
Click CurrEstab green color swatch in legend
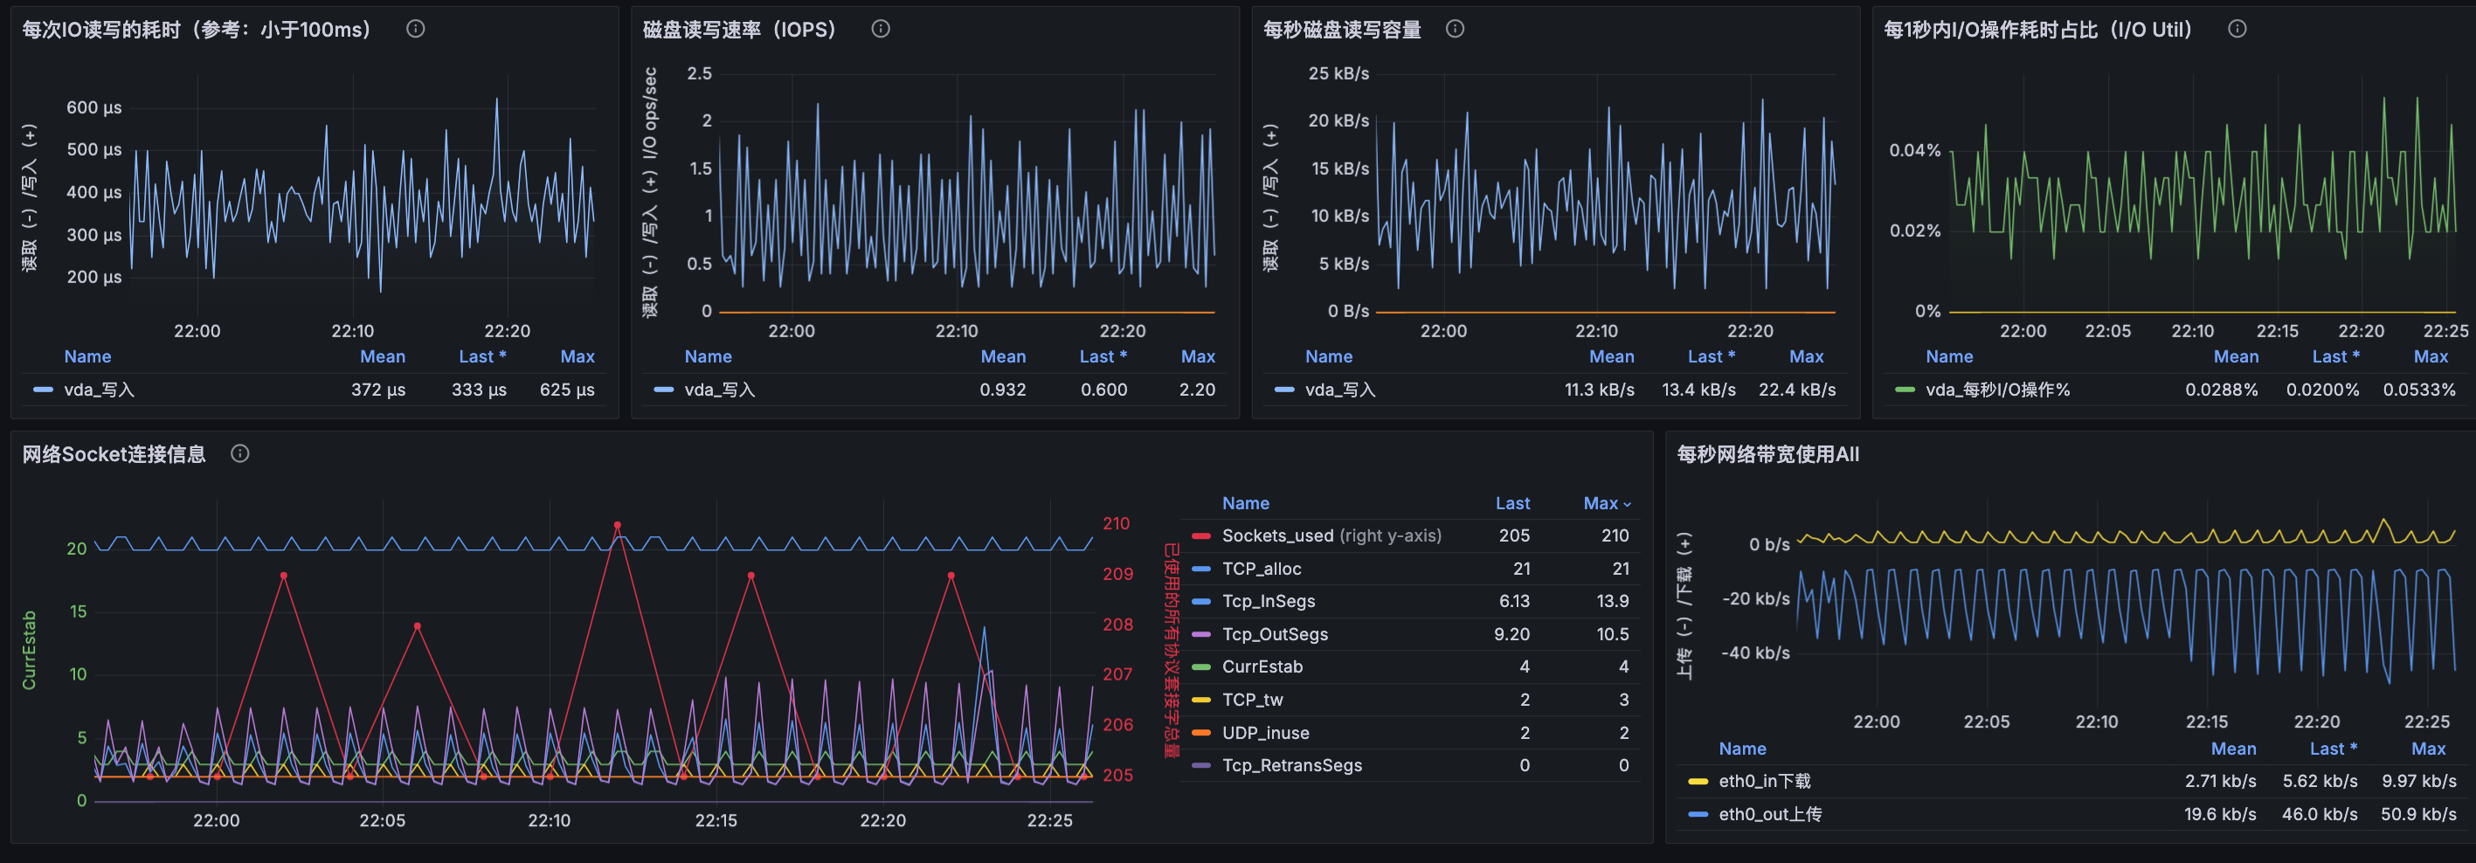(x=1200, y=667)
